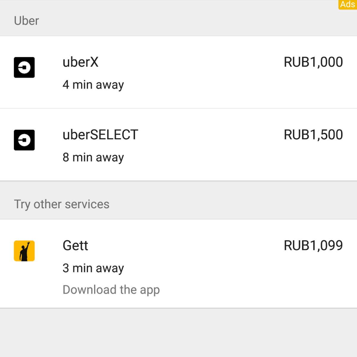Click the yellow Ads badge

(x=347, y=4)
